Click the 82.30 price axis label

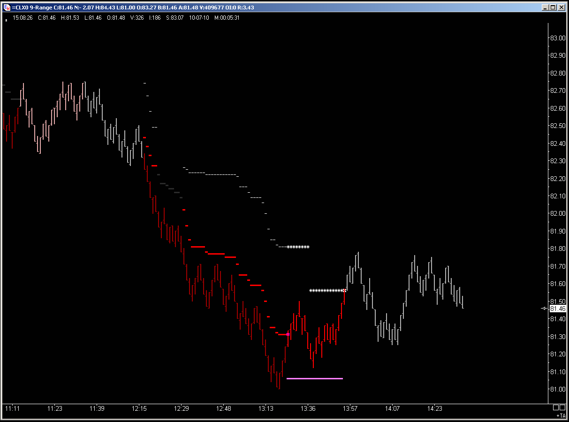pyautogui.click(x=557, y=161)
